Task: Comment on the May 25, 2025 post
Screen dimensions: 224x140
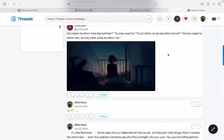Action: click(x=80, y=95)
